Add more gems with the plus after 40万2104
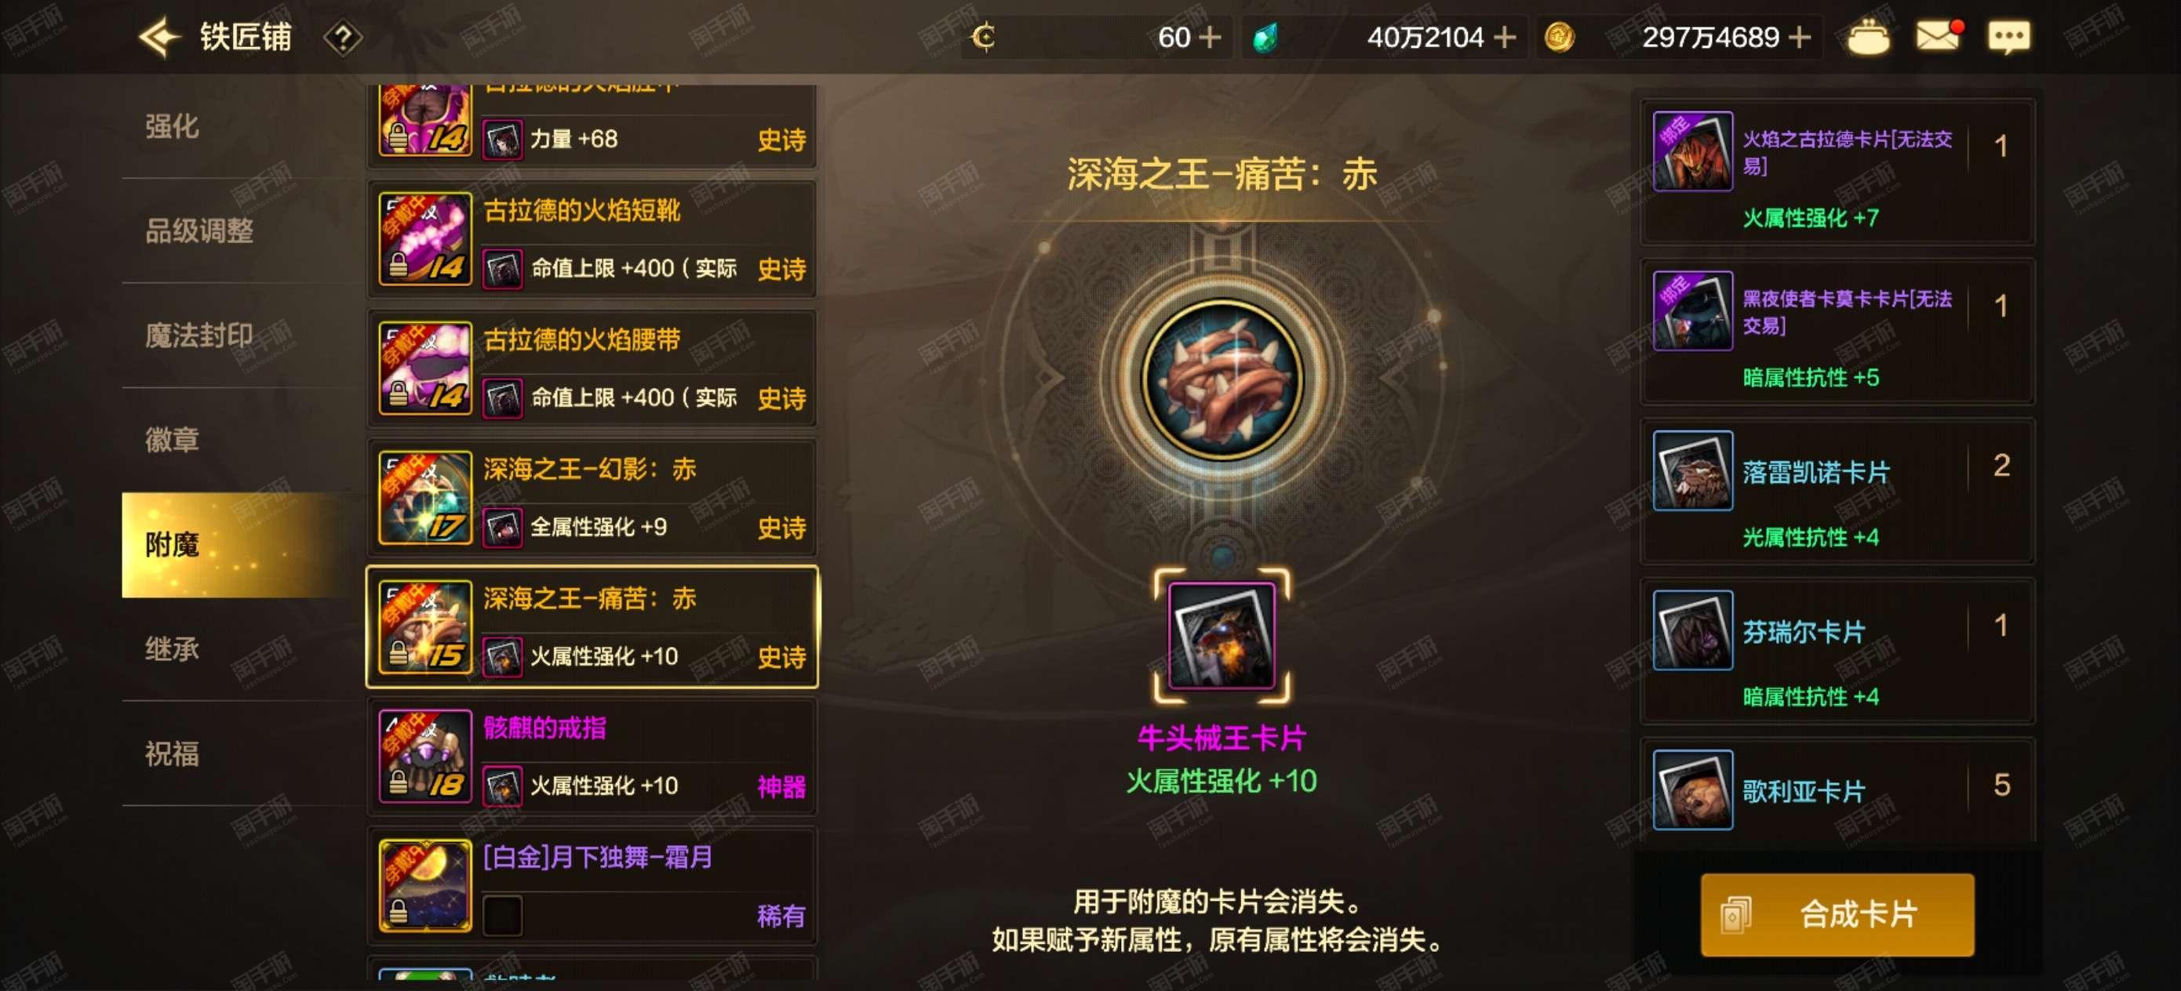The width and height of the screenshot is (2181, 991). 1505,37
